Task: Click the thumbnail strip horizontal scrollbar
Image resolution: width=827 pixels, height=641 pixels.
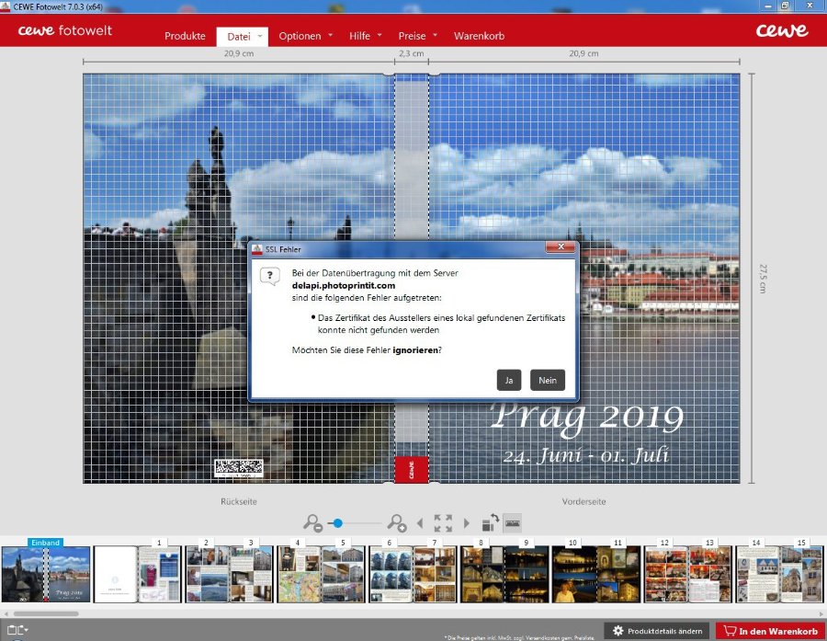Action: 46,613
